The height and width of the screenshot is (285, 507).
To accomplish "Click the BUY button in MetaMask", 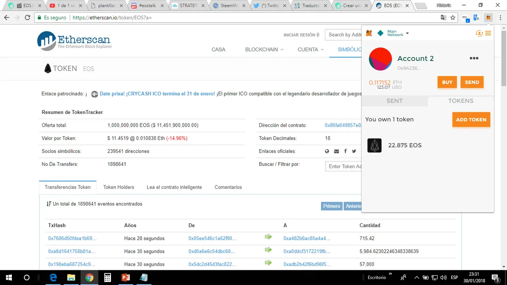I will (447, 82).
